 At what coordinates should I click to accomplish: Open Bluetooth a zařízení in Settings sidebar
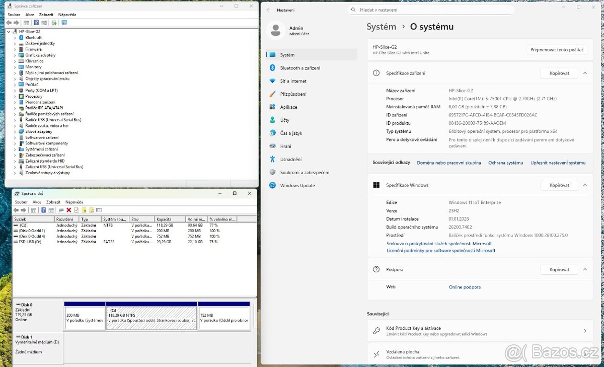click(300, 68)
